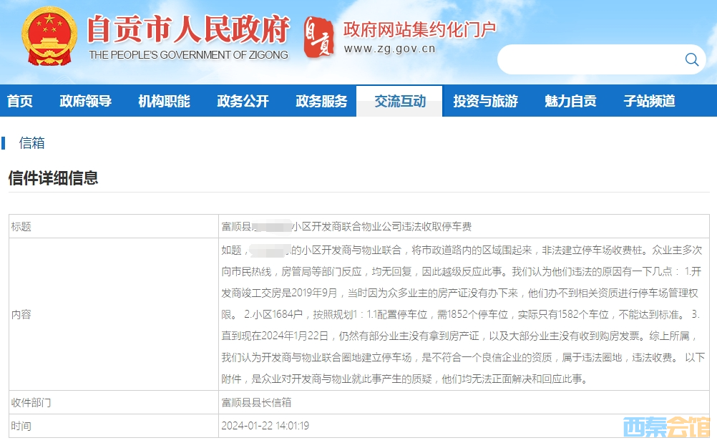Select 子站频道 in the navigation bar
This screenshot has height=443, width=717.
tap(649, 101)
